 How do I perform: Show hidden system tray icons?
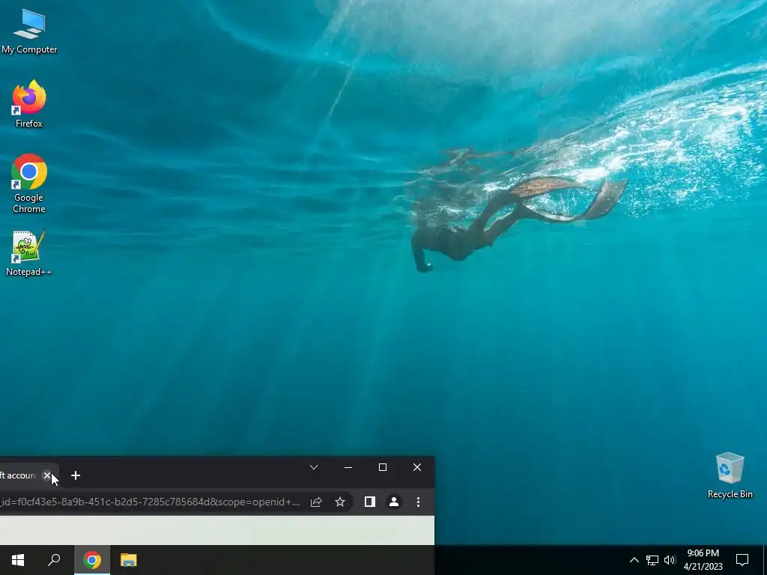tap(634, 560)
